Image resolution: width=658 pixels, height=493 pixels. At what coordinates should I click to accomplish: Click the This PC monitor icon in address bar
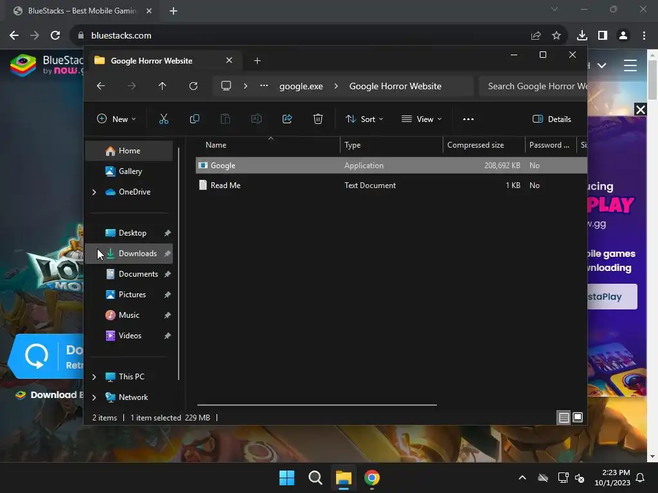point(226,86)
